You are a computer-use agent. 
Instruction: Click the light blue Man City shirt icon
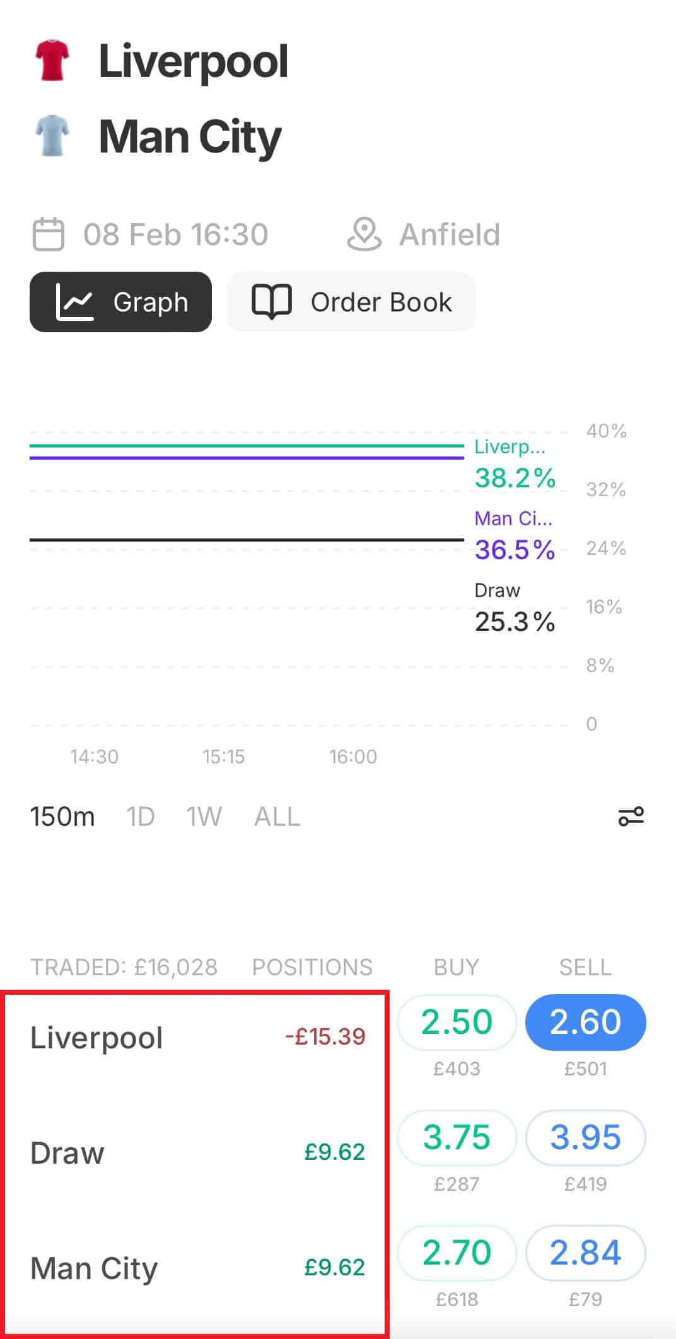click(52, 136)
